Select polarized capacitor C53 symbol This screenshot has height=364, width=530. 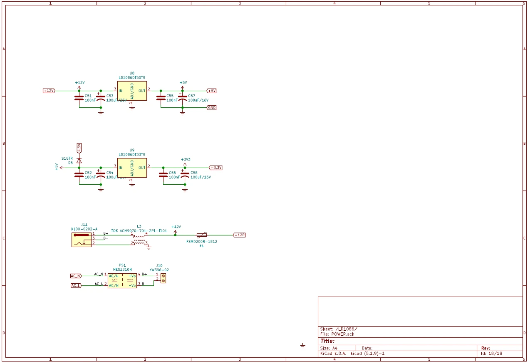point(101,98)
